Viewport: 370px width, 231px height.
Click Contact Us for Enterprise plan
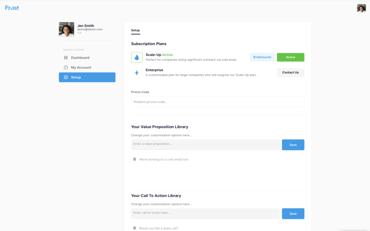[x=291, y=72]
